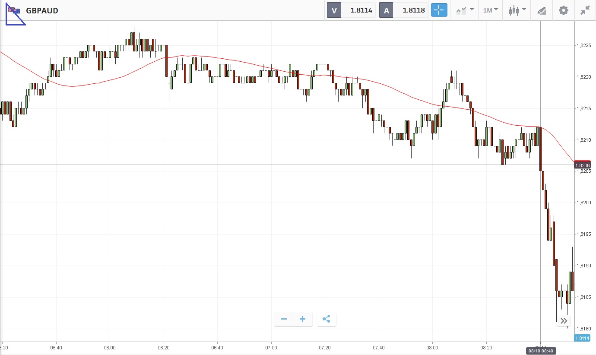Click the 06:20 time axis label

(x=164, y=348)
